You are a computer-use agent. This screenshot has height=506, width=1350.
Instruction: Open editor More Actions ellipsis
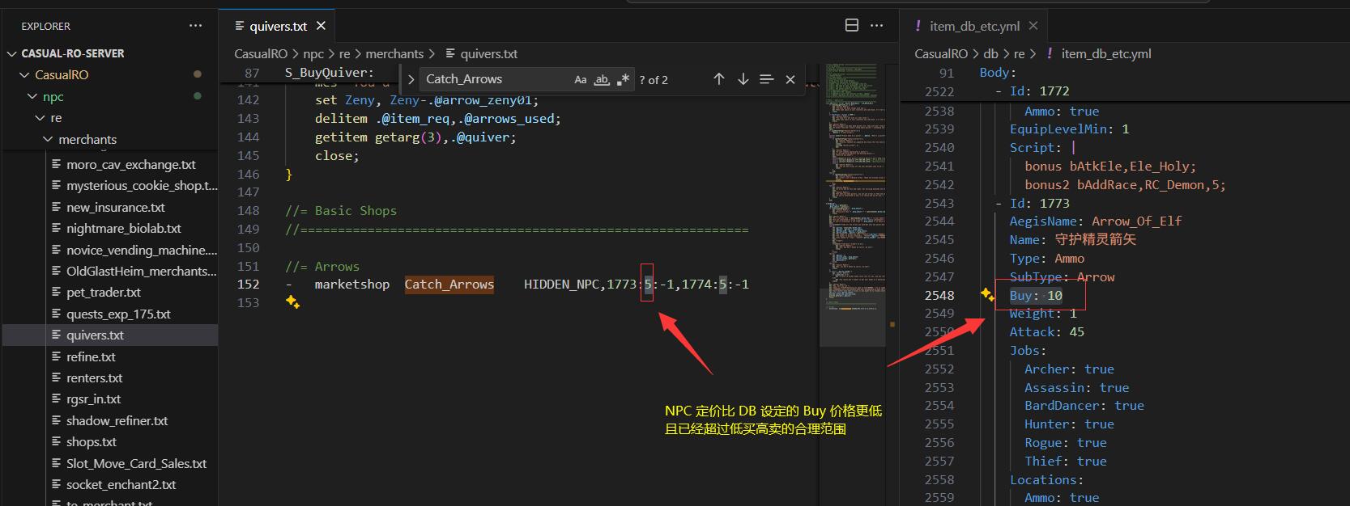[876, 26]
